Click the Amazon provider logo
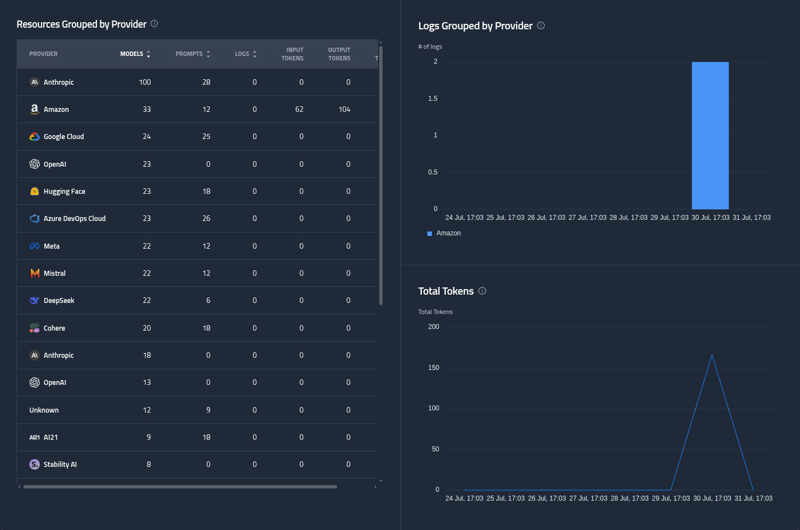 34,109
